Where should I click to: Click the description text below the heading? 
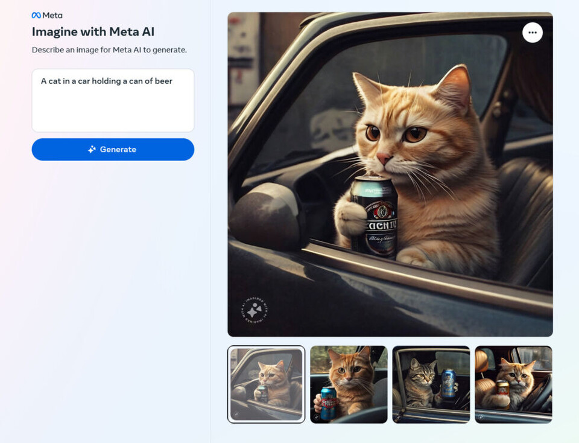(x=109, y=50)
